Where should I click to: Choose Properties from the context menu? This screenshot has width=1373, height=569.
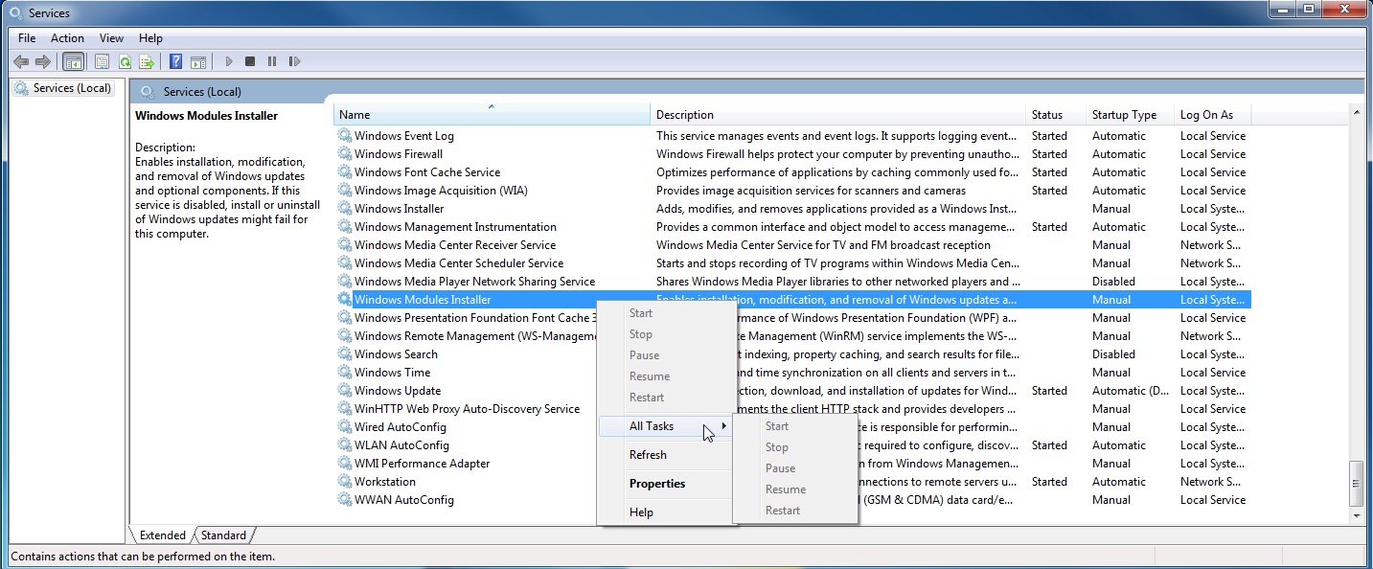pos(657,484)
